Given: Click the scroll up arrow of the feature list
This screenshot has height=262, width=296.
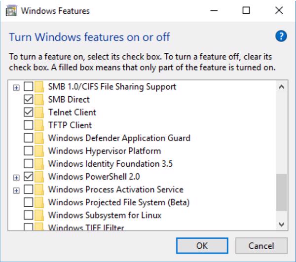Looking at the screenshot, I should (x=282, y=87).
